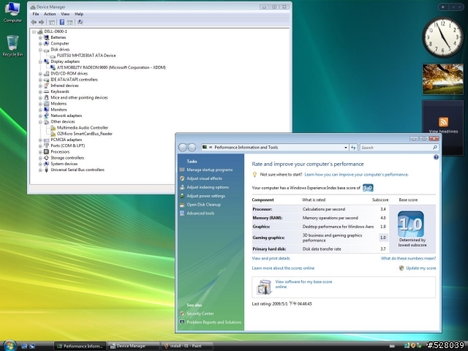Open the Computer desktop icon

tap(12, 12)
